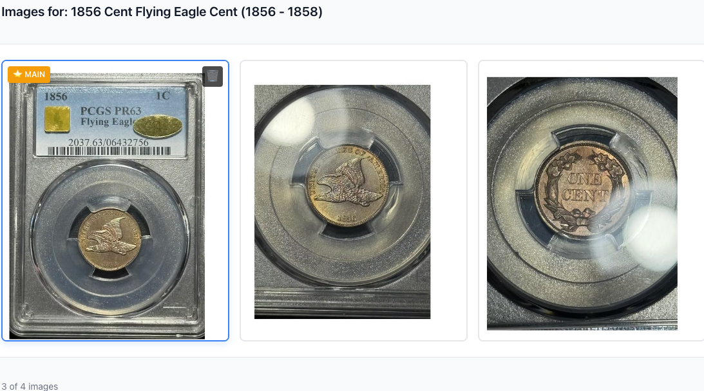Image resolution: width=704 pixels, height=391 pixels.
Task: Click serial number 2037.63/06432756 on label
Action: pyautogui.click(x=108, y=142)
